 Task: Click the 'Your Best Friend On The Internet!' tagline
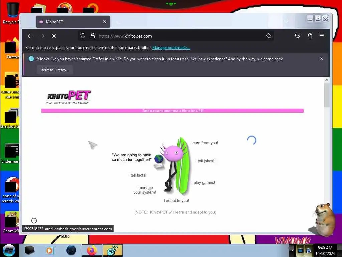tap(67, 103)
